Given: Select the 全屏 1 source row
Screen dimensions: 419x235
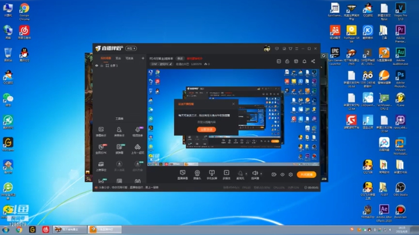Looking at the screenshot, I should click(120, 65).
